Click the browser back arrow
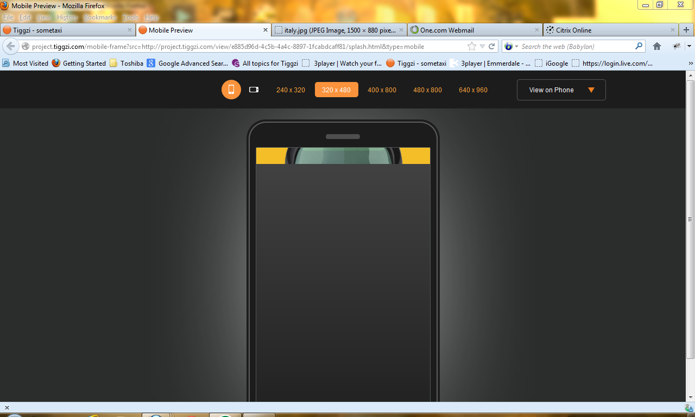The height and width of the screenshot is (417, 695). click(x=11, y=46)
